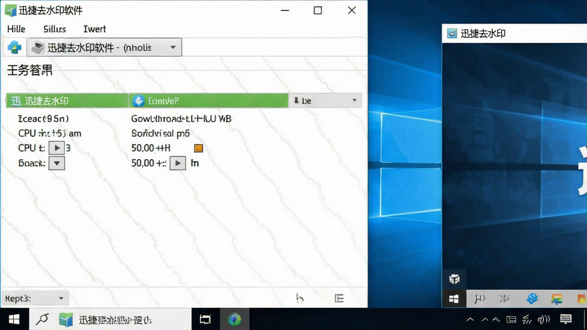
Task: Click the Iceact(9 5n) text row
Action: pos(44,119)
